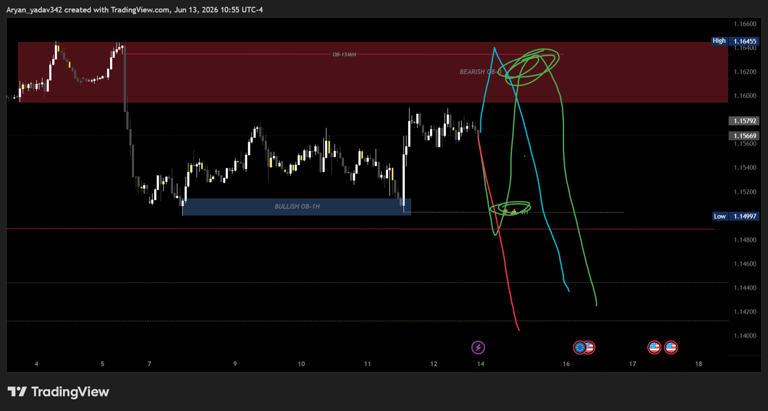Click date 17 on the time axis
The width and height of the screenshot is (768, 411).
633,364
